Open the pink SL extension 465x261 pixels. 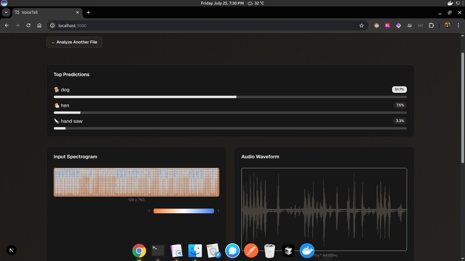pos(388,25)
